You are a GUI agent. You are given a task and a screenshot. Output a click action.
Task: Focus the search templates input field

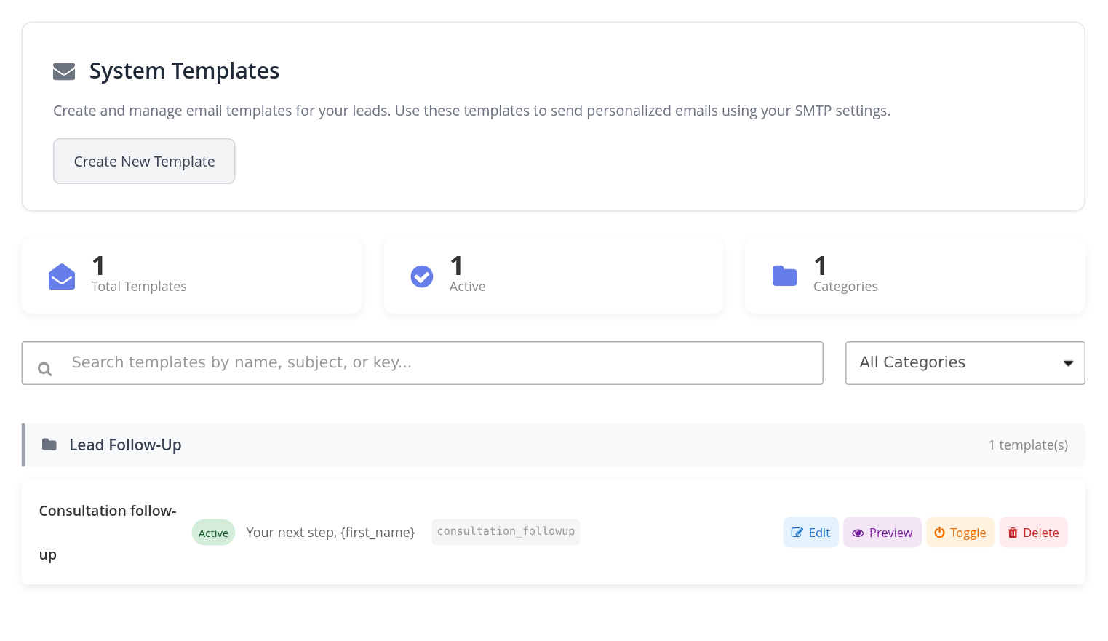coord(422,363)
